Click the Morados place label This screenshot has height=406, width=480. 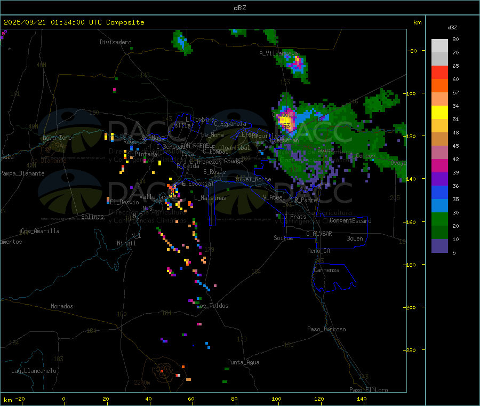pyautogui.click(x=62, y=306)
